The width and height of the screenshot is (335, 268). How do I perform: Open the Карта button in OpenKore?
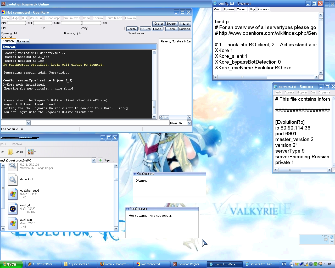(185, 24)
